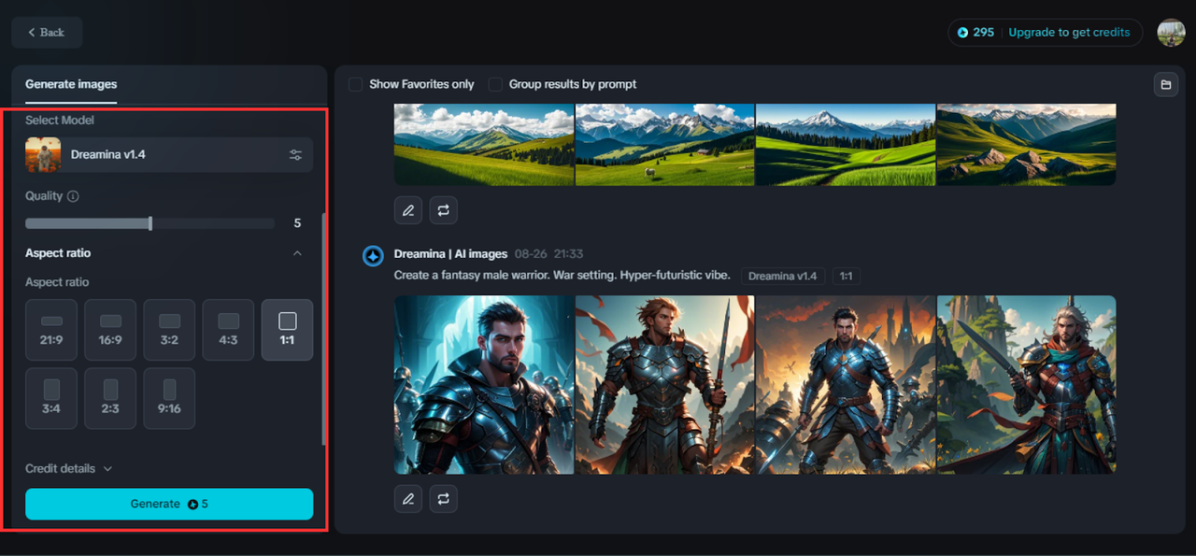Switch to Generate images tab
The width and height of the screenshot is (1196, 556).
71,84
